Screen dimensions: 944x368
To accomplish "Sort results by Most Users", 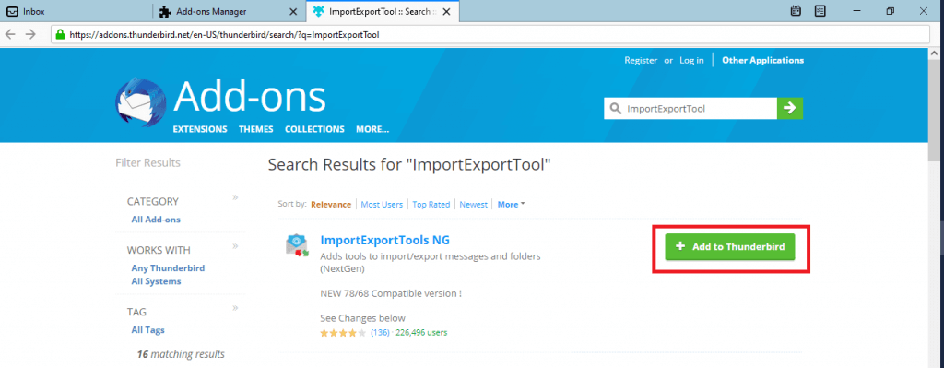I will (382, 204).
